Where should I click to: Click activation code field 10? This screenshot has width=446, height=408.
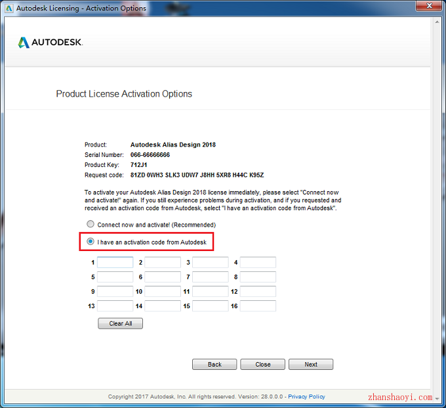click(x=163, y=292)
